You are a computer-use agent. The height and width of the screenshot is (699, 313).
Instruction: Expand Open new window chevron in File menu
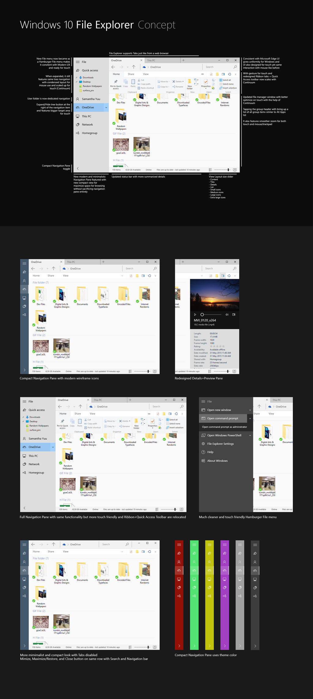point(250,410)
